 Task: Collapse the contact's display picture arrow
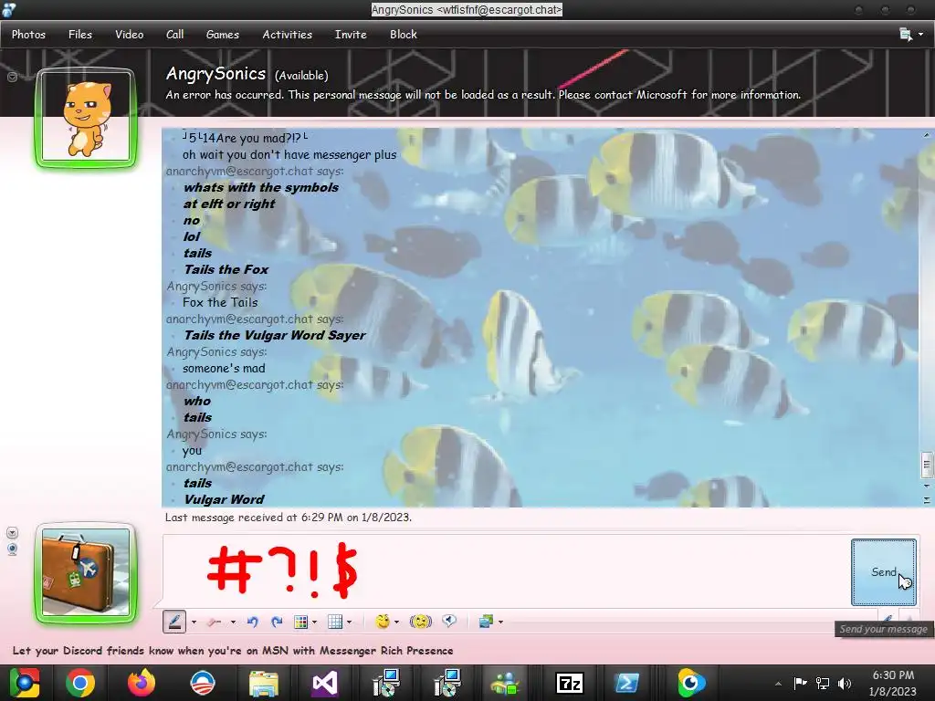coord(12,77)
